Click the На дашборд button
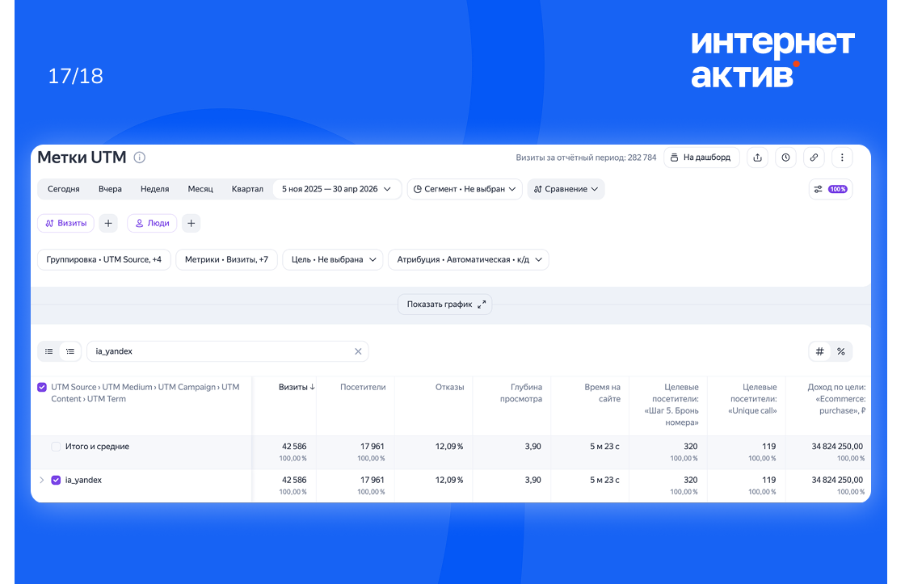The height and width of the screenshot is (584, 905). (701, 158)
